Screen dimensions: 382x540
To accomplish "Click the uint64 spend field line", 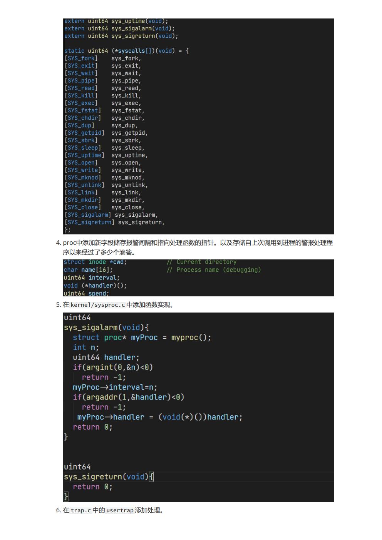I will [x=85, y=293].
